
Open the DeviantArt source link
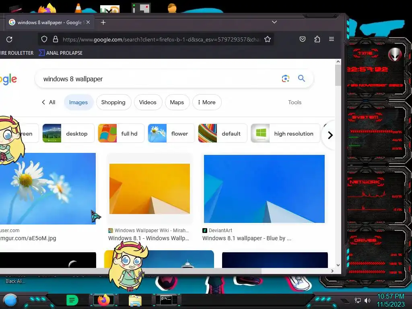click(x=217, y=231)
